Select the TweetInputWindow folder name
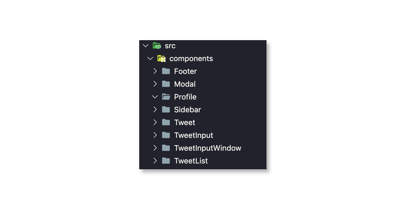 coord(208,148)
